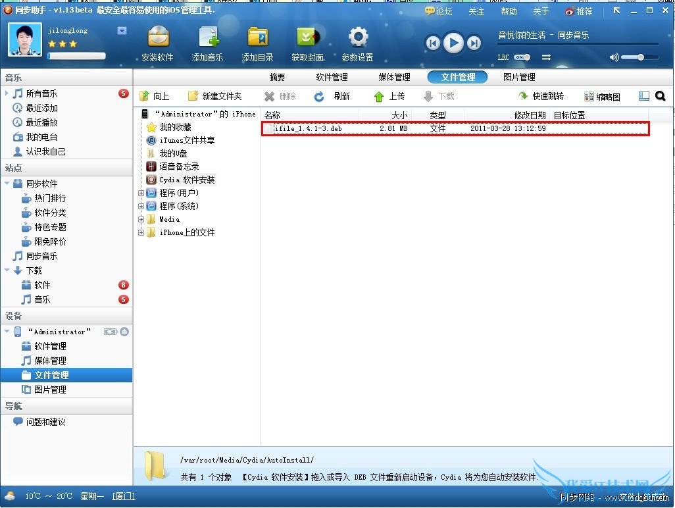Screen dimensions: 675x508
Task: Click the 删除 delete button
Action: pyautogui.click(x=280, y=96)
